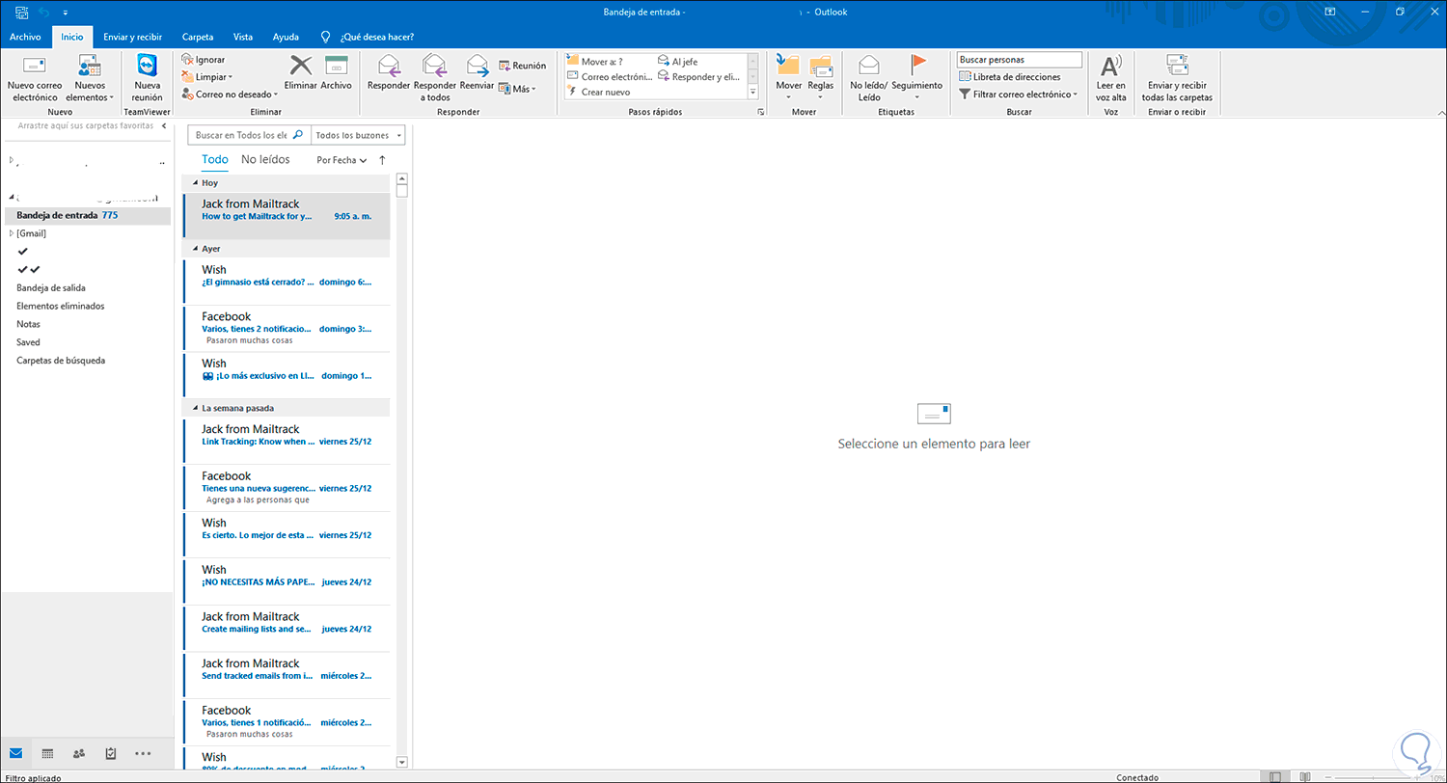Screen dimensions: 1447x783
Task: Expand the [Gmail] folder
Action: tap(11, 233)
